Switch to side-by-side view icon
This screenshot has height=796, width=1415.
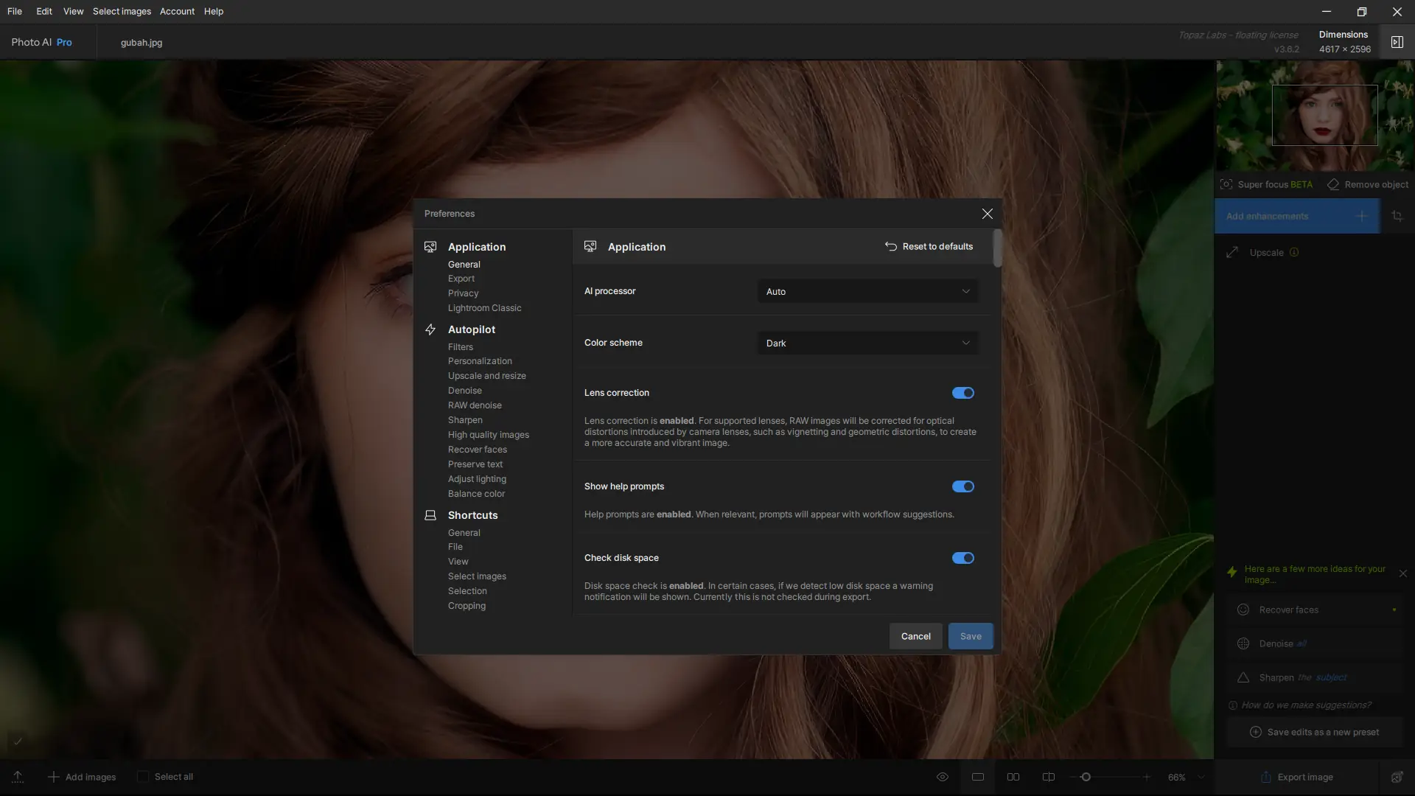(1013, 777)
